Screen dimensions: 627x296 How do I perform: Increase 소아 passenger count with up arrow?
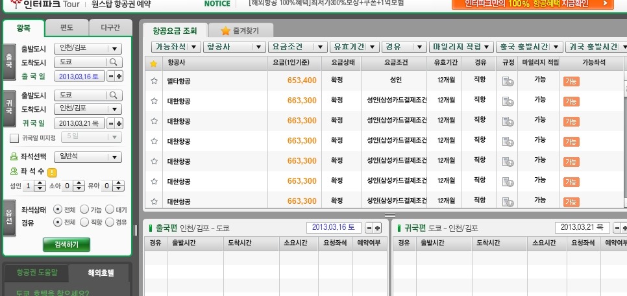(x=79, y=183)
